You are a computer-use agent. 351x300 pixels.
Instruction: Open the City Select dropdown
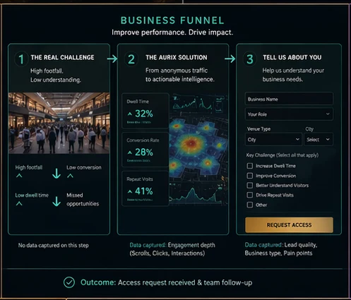pos(319,140)
